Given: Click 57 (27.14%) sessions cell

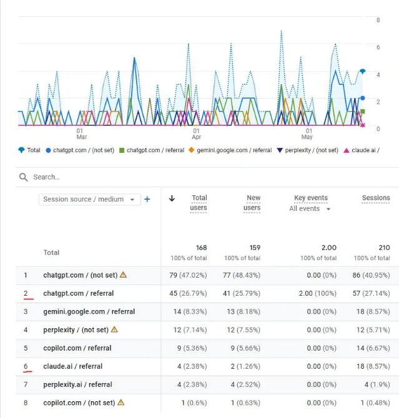Looking at the screenshot, I should pos(372,293).
